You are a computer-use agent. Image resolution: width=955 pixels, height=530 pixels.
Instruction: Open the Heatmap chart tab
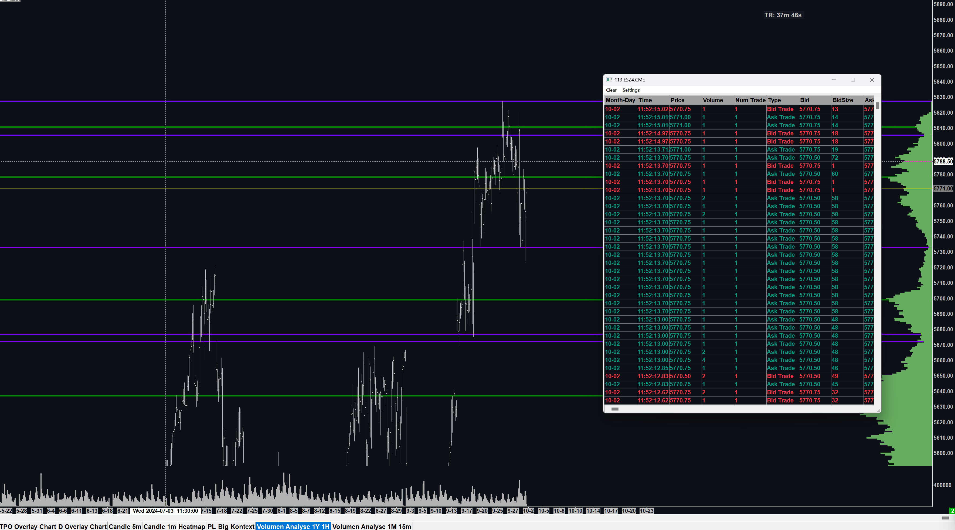click(x=191, y=526)
